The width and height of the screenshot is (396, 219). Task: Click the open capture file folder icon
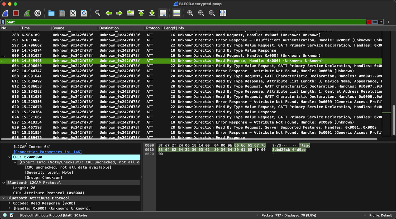coord(51,13)
